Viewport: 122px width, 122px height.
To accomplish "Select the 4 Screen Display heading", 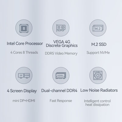I will (22, 91).
